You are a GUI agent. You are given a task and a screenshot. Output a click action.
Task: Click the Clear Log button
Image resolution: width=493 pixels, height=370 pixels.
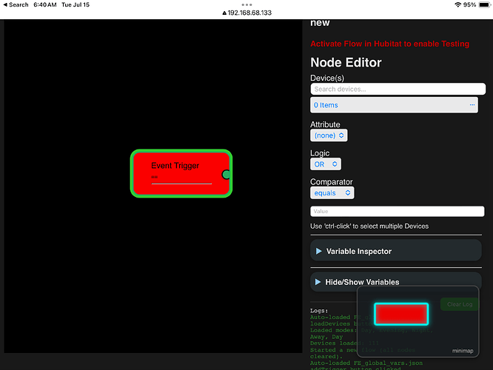[x=460, y=304]
